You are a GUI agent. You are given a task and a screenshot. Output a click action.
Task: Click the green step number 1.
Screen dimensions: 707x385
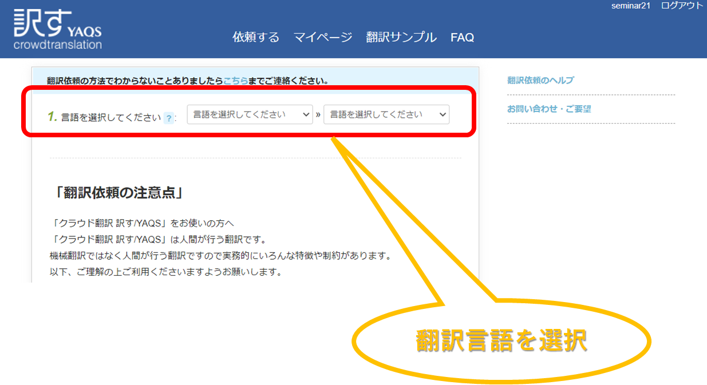coord(52,117)
